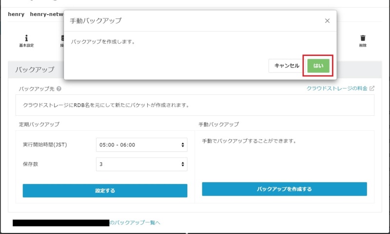Click the henry-network breadcrumb text
Screen dimensions: 390x234
[x=46, y=14]
